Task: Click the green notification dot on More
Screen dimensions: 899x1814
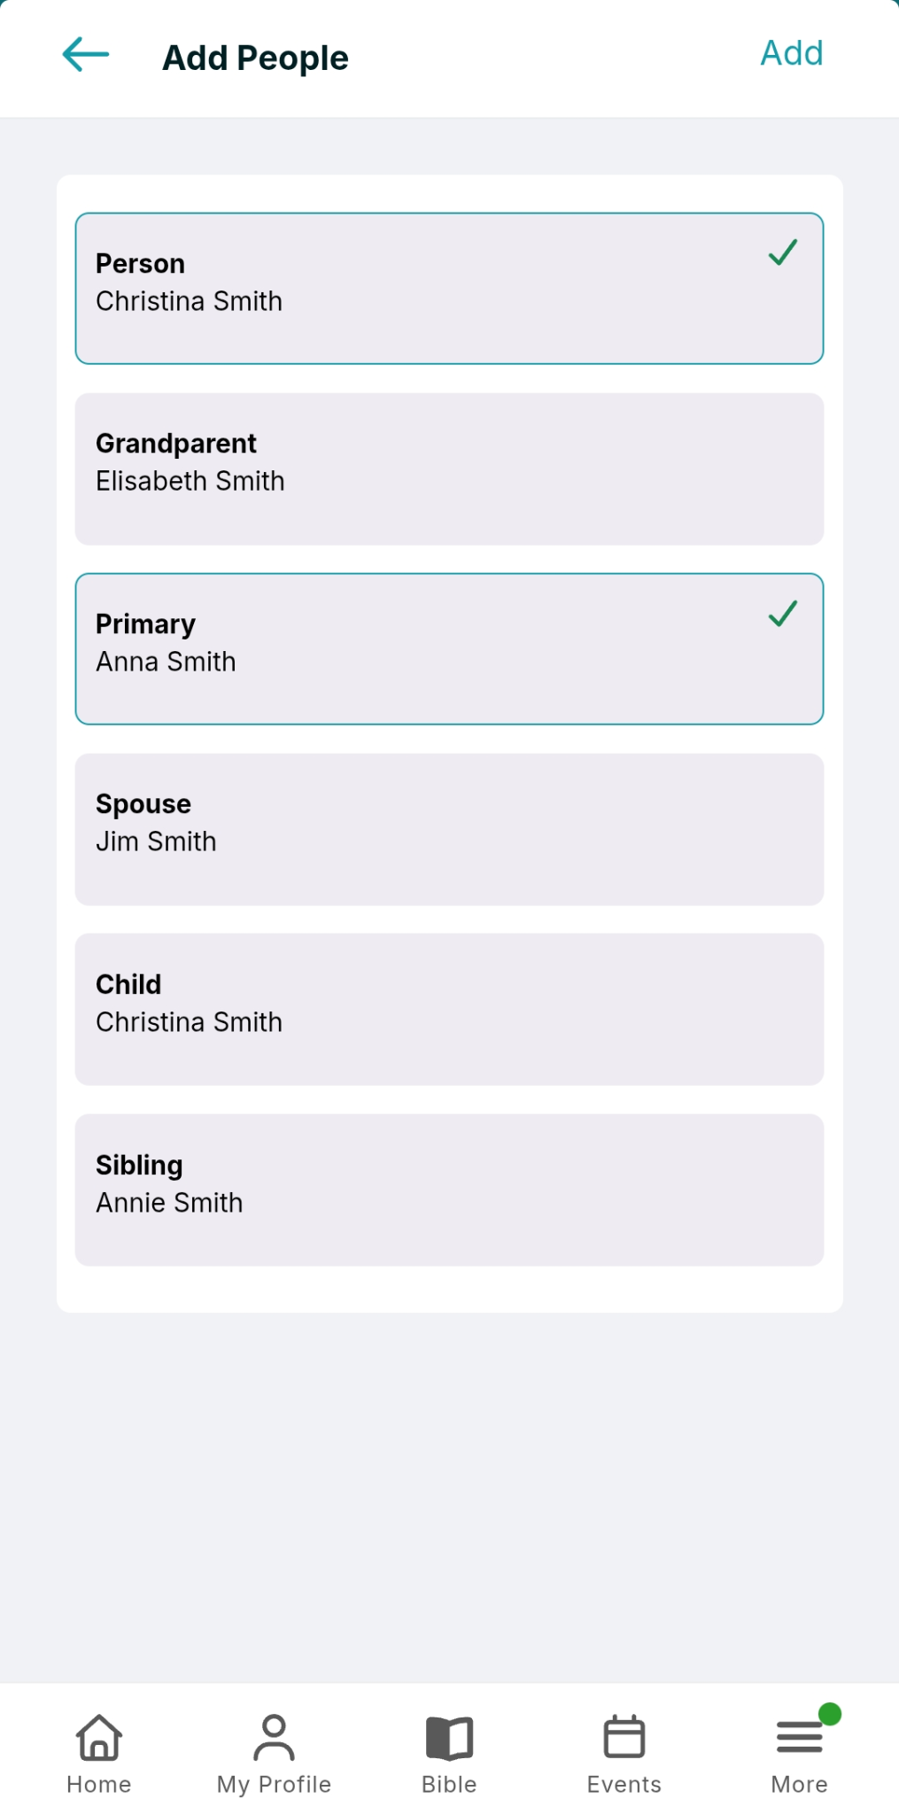Action: (830, 1715)
